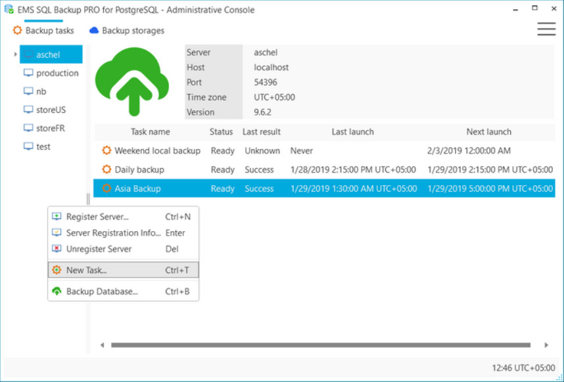Select the Daily backup task row
Screen dimensions: 564x382
point(324,169)
